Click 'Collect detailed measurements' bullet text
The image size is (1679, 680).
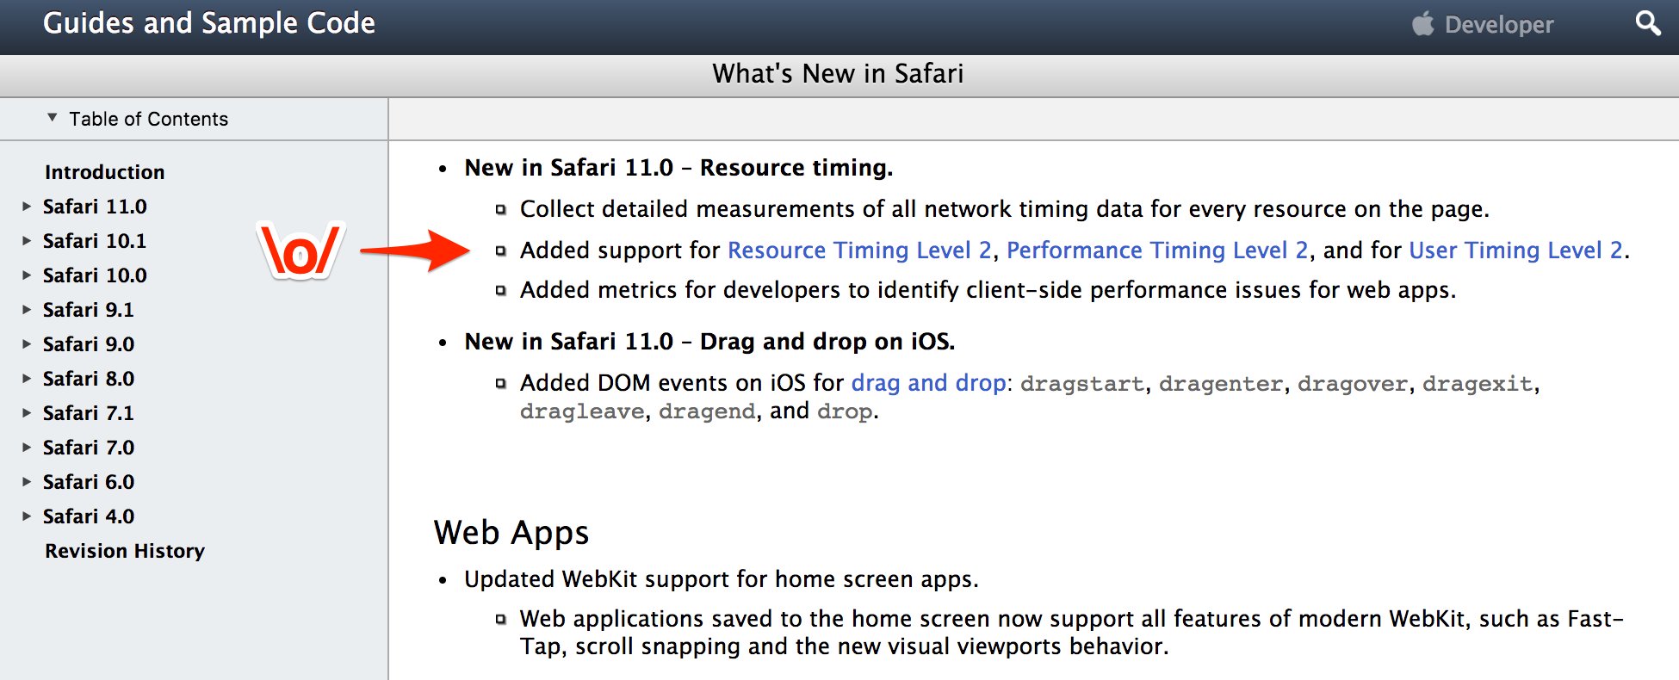pyautogui.click(x=1005, y=209)
